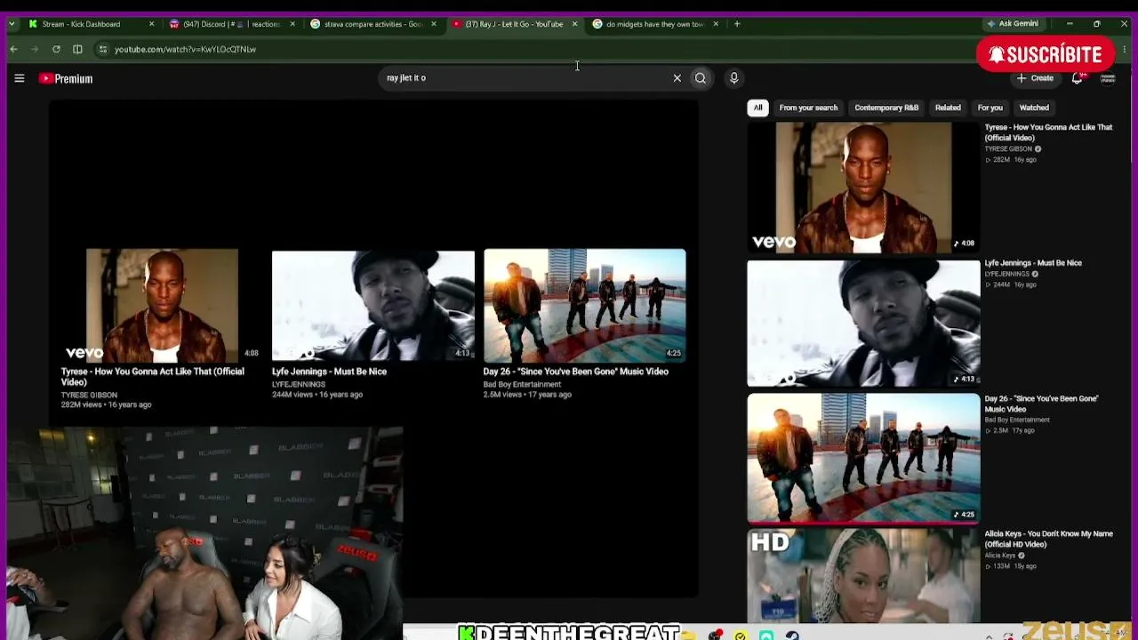1138x640 pixels.
Task: Toggle the browser side panel icon
Action: tap(77, 49)
